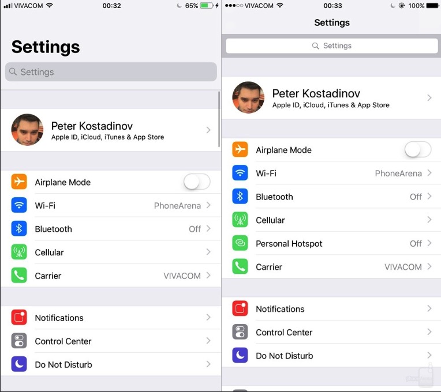Tap the 65% battery icon, left status bar
This screenshot has height=392, width=441.
click(x=207, y=6)
